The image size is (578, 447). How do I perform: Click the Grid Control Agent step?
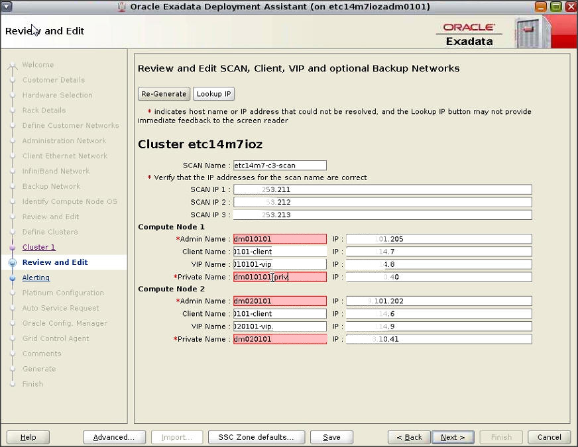click(56, 338)
